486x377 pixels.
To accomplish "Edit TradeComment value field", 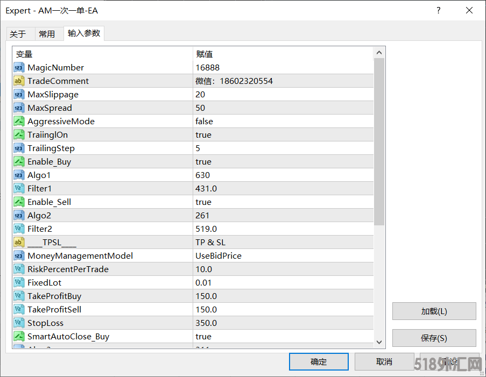I will click(283, 81).
